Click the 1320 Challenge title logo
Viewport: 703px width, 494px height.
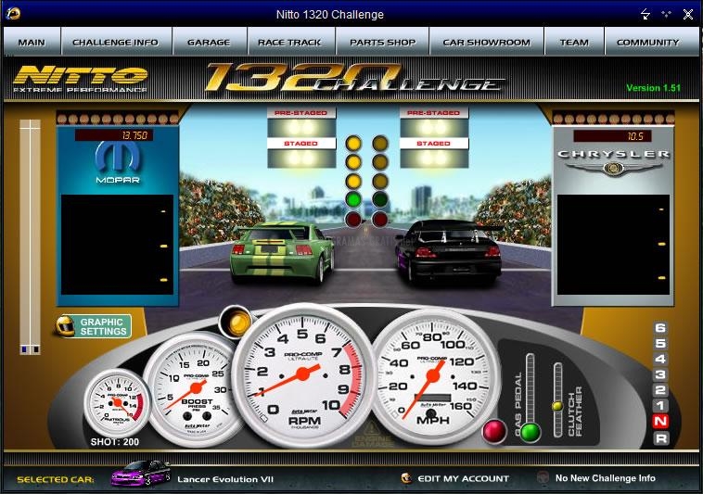[354, 78]
